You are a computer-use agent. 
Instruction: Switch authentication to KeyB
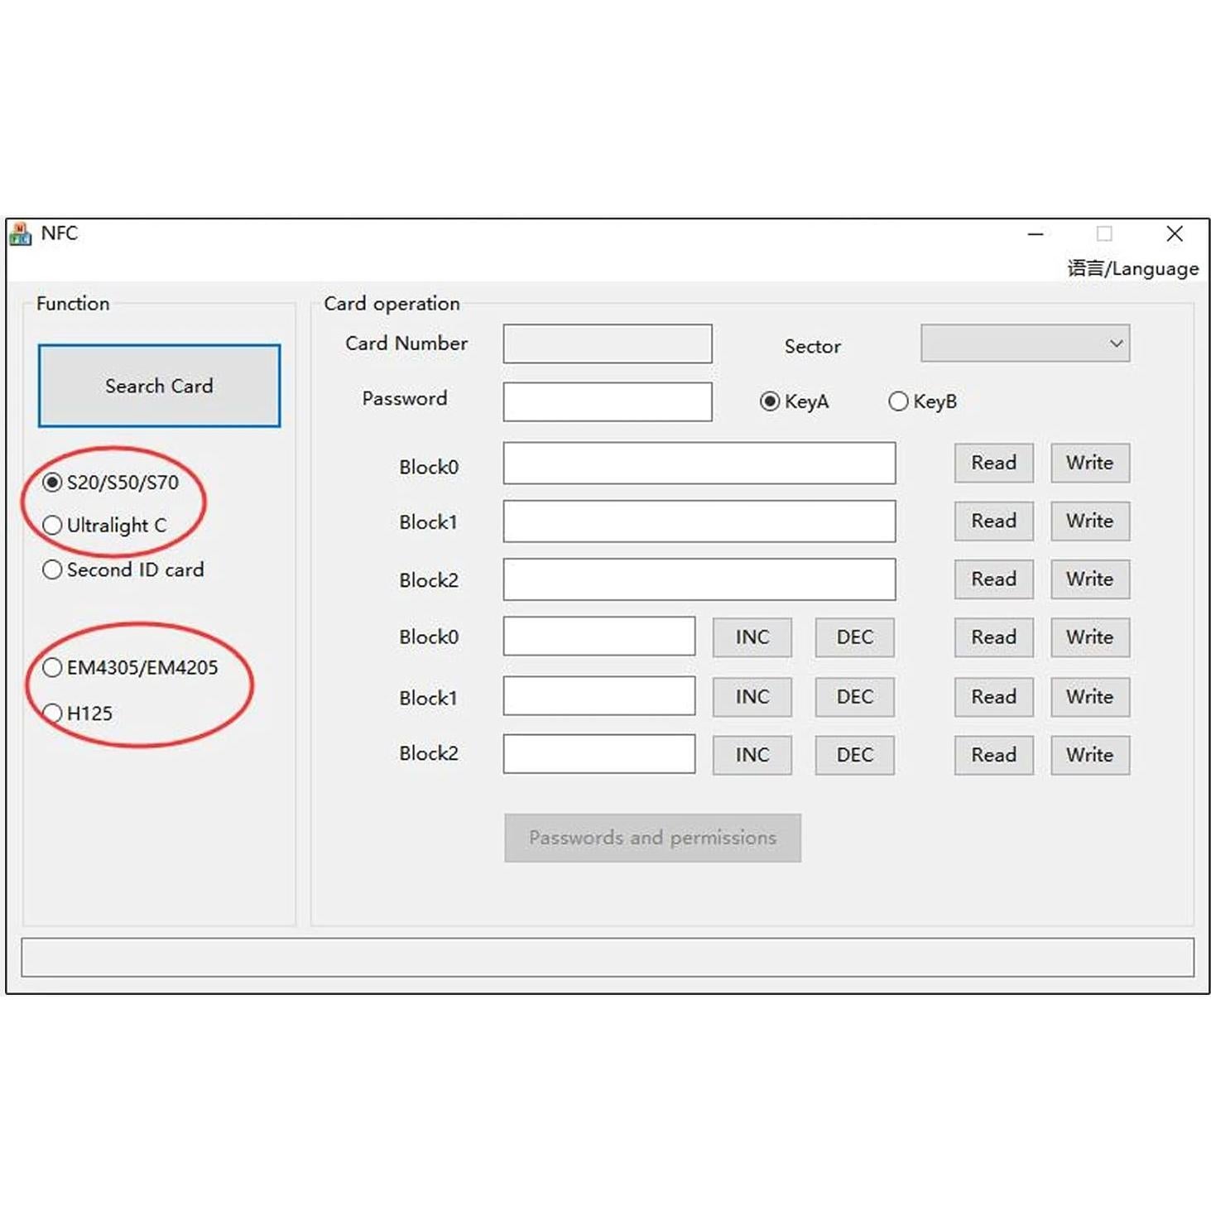(899, 401)
